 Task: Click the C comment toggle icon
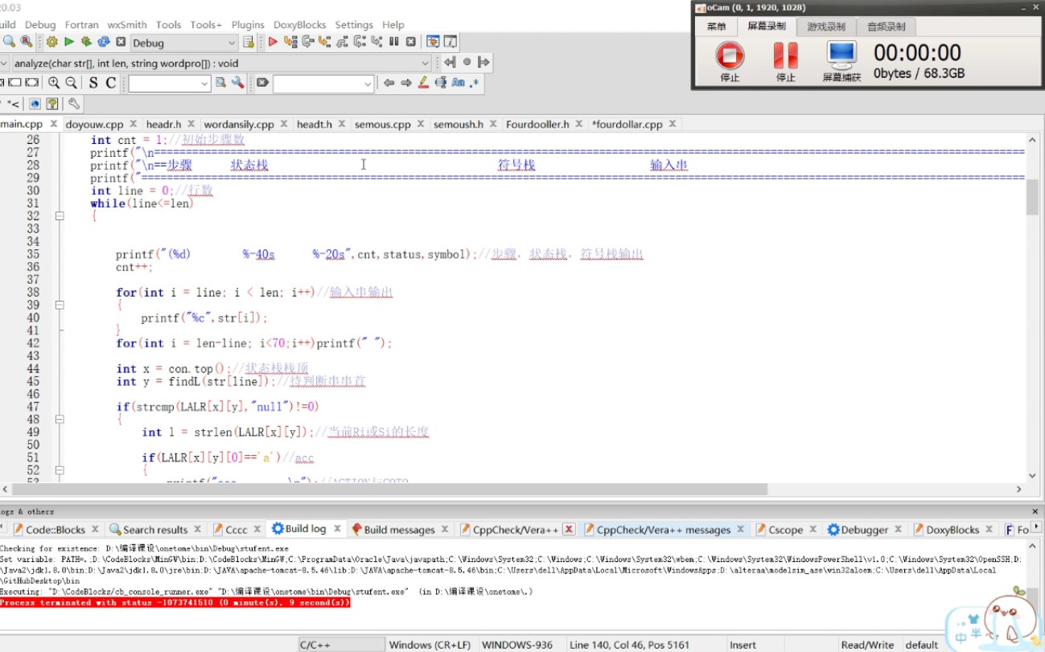pyautogui.click(x=110, y=83)
